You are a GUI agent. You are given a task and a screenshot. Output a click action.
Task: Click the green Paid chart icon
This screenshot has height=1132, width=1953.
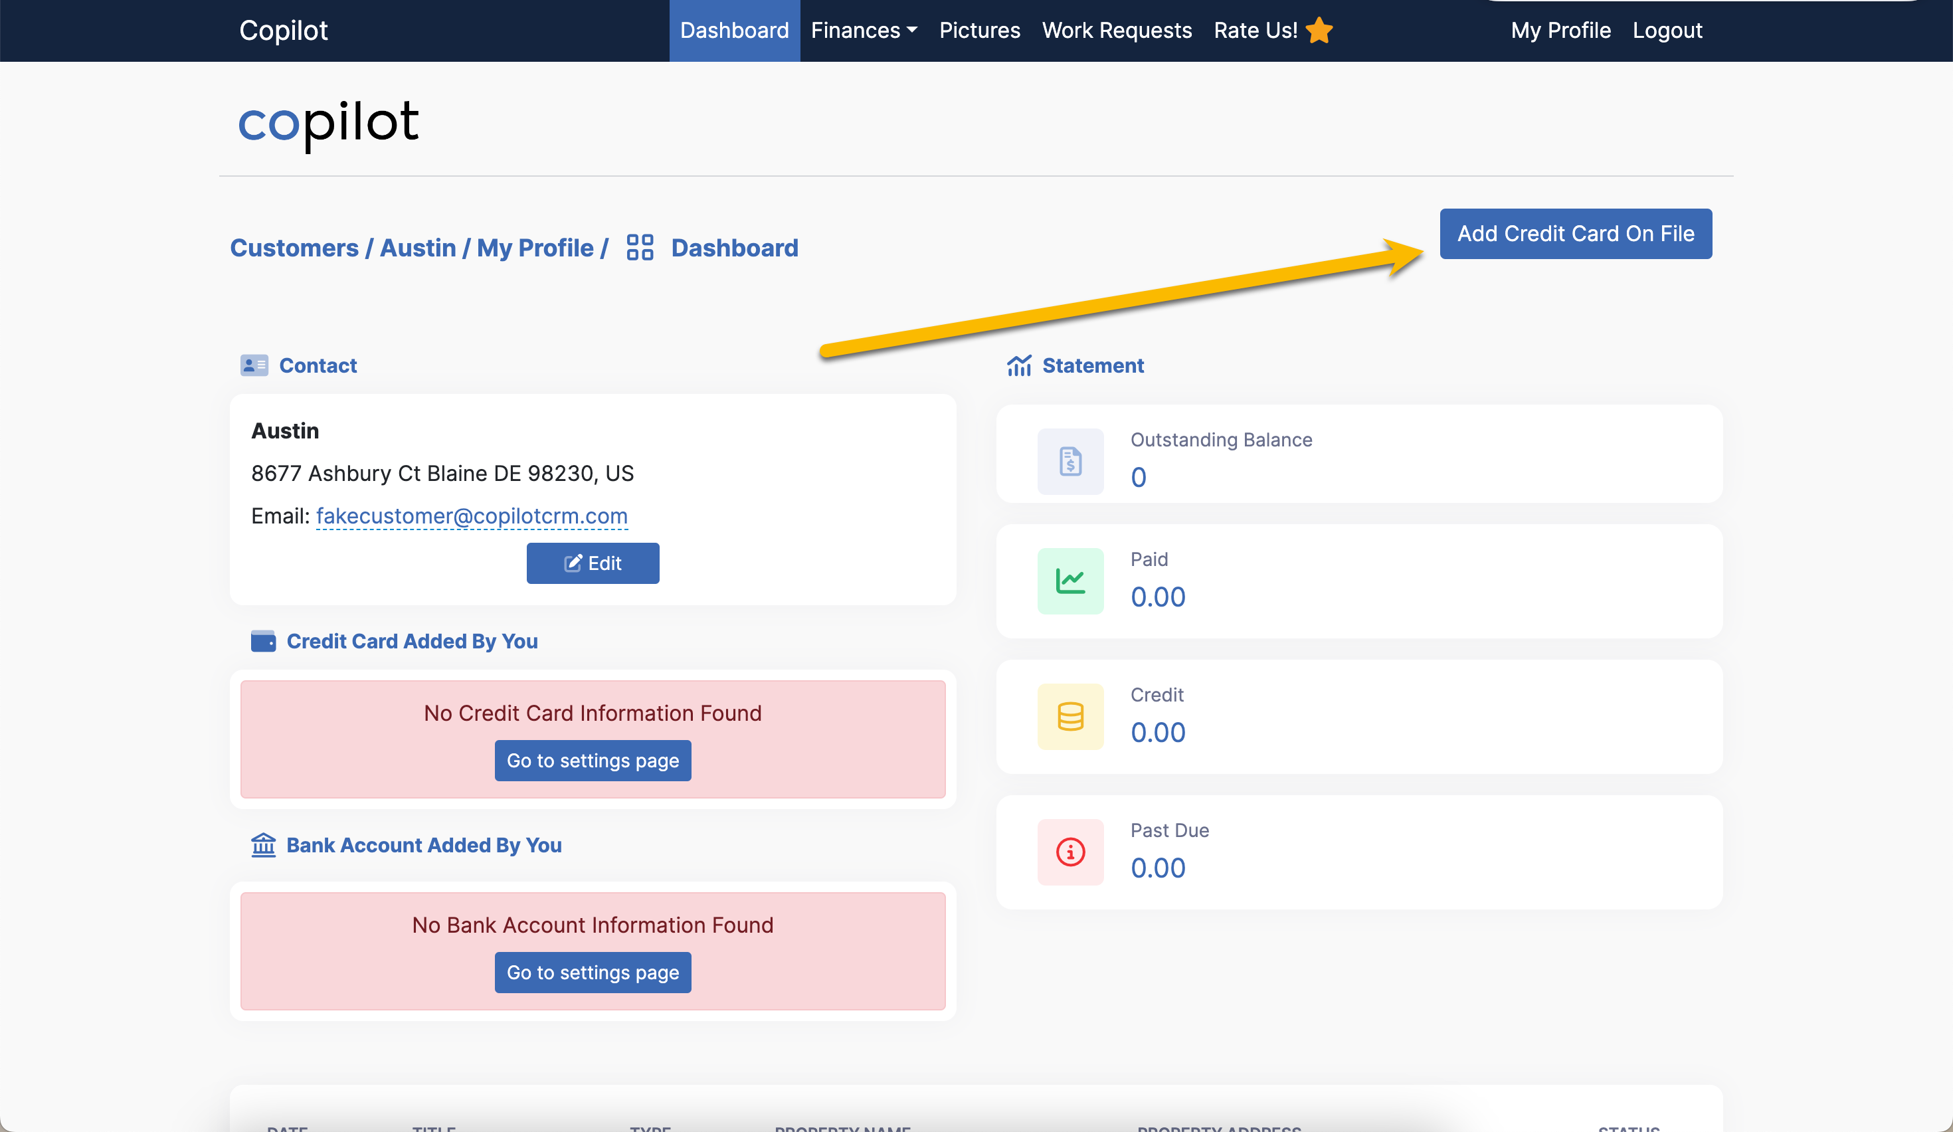[1070, 581]
